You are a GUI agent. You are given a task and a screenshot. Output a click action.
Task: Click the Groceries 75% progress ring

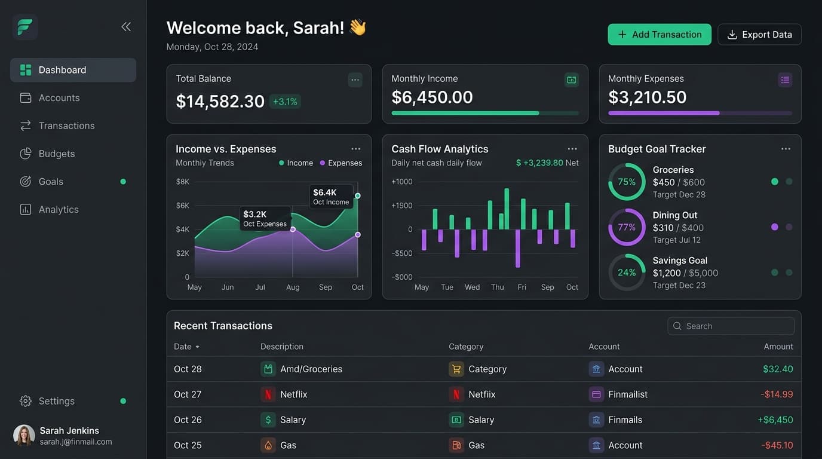click(627, 182)
